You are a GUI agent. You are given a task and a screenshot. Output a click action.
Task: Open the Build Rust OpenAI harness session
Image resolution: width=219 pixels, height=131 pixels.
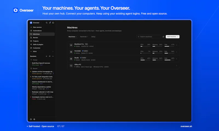coord(42,64)
